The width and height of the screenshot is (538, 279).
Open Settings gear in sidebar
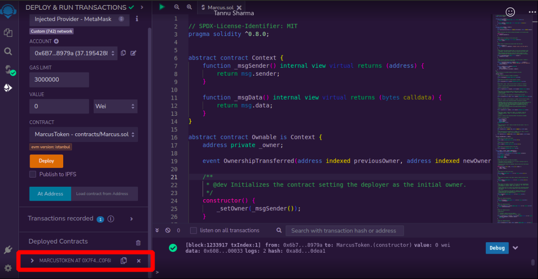point(8,268)
